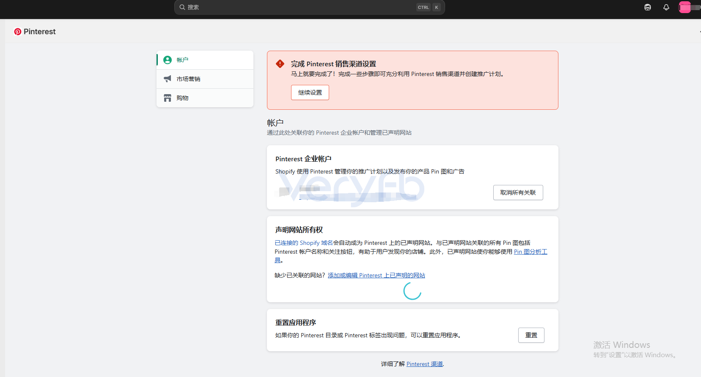This screenshot has width=701, height=377.
Task: Click the K shortcut badge in search
Action: click(x=437, y=7)
